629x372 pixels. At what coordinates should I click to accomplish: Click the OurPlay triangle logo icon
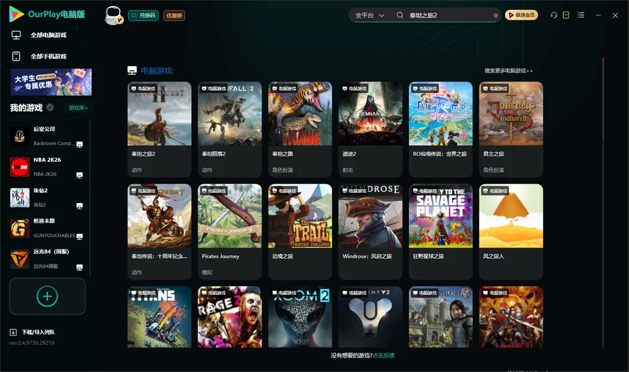pyautogui.click(x=16, y=14)
